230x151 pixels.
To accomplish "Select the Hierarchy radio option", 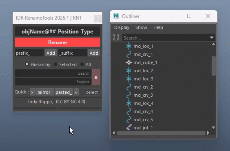I will [27, 64].
